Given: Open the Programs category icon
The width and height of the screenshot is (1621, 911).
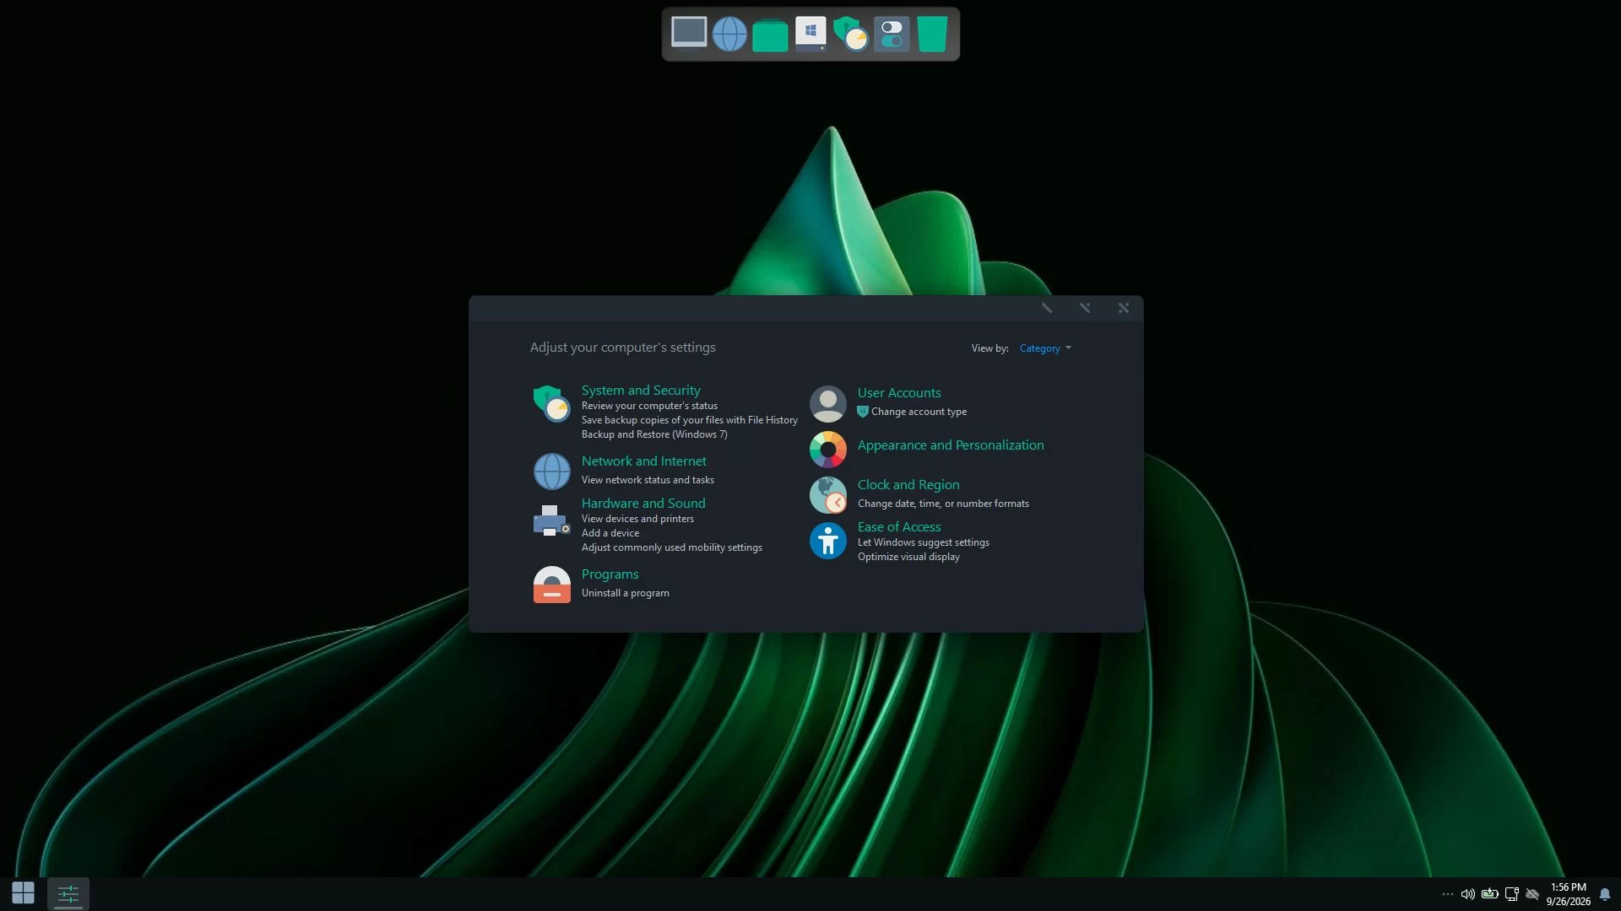Looking at the screenshot, I should tap(551, 584).
